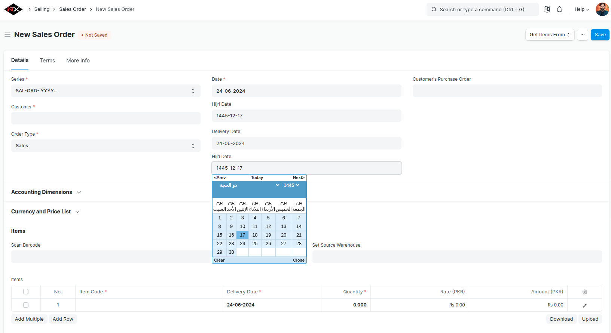Click the Hijri Date field under Delivery Date

tap(306, 168)
